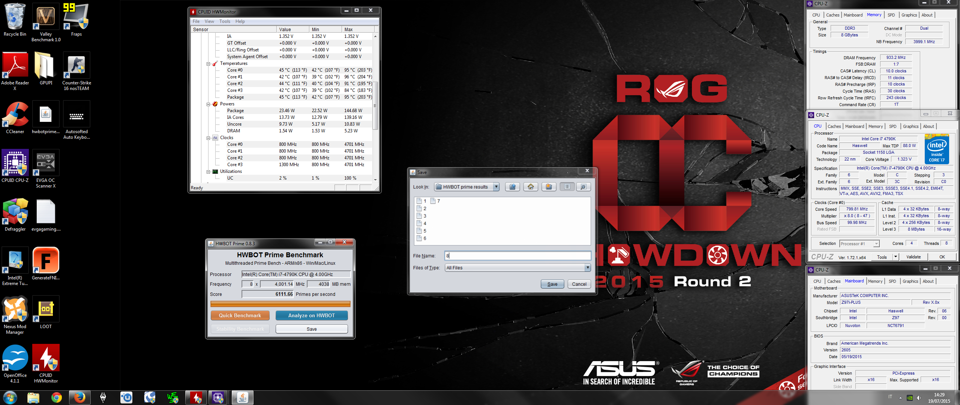Open the Look In folder dropdown
Image resolution: width=960 pixels, height=405 pixels.
[x=496, y=187]
